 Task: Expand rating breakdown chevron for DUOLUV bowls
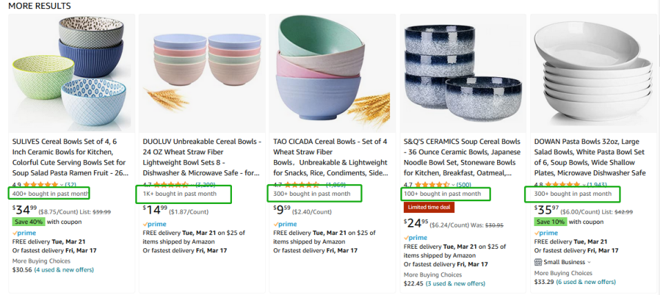pyautogui.click(x=193, y=185)
